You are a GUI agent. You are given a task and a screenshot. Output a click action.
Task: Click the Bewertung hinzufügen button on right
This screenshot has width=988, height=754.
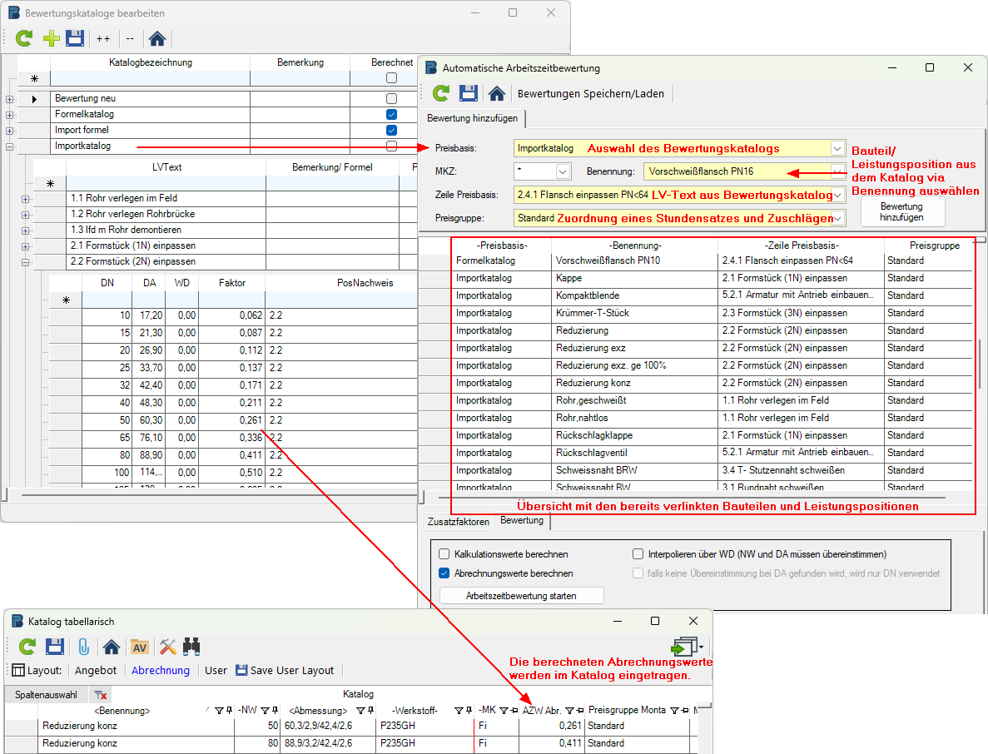[902, 211]
